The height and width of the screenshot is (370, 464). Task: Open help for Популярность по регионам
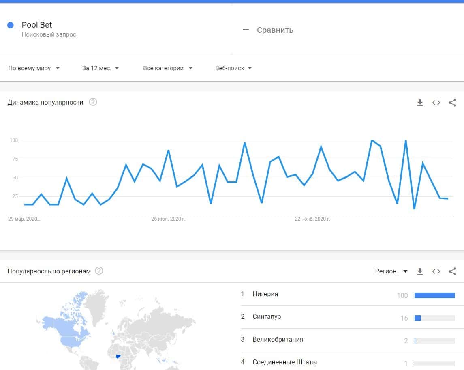(x=99, y=271)
